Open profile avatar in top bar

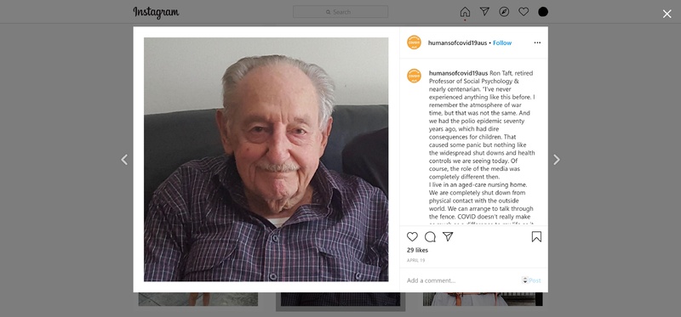[x=543, y=12]
